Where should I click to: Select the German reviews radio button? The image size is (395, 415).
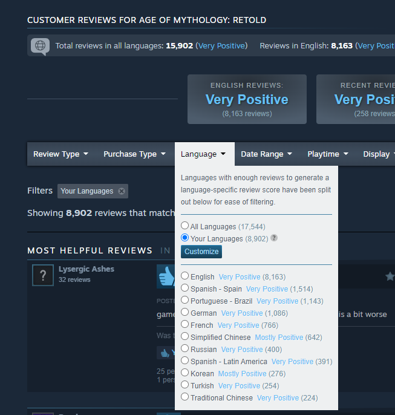(x=184, y=312)
